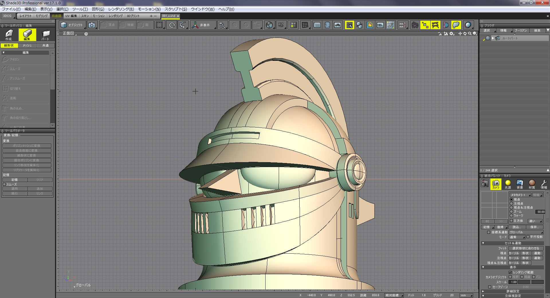Expand the ルートパート tree node

click(x=493, y=38)
